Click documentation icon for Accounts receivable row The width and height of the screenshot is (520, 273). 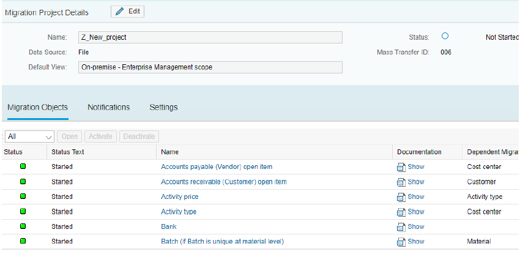click(401, 182)
